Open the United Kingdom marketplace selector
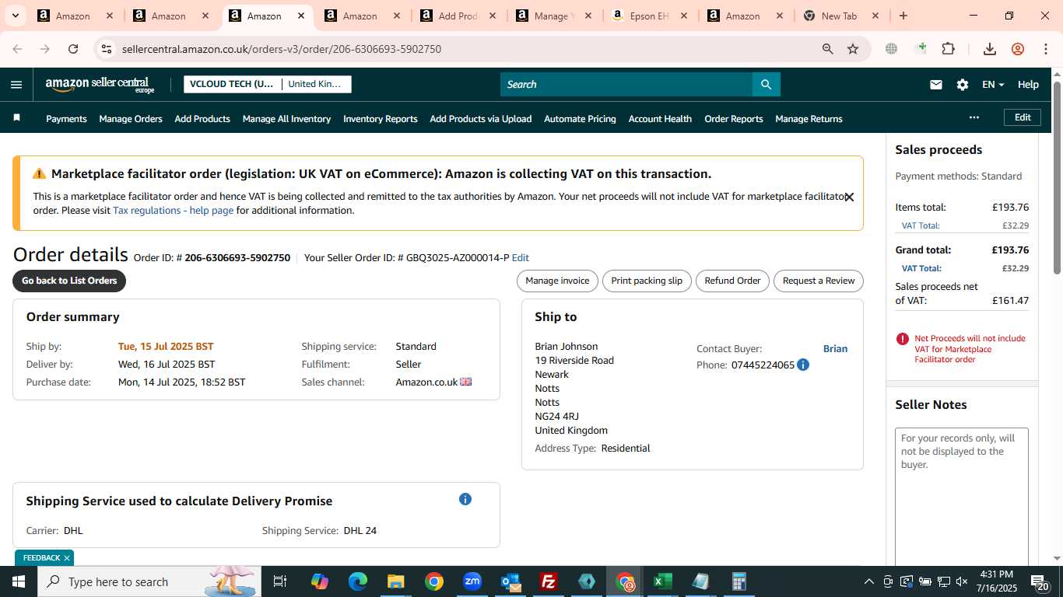This screenshot has width=1063, height=597. pos(315,84)
